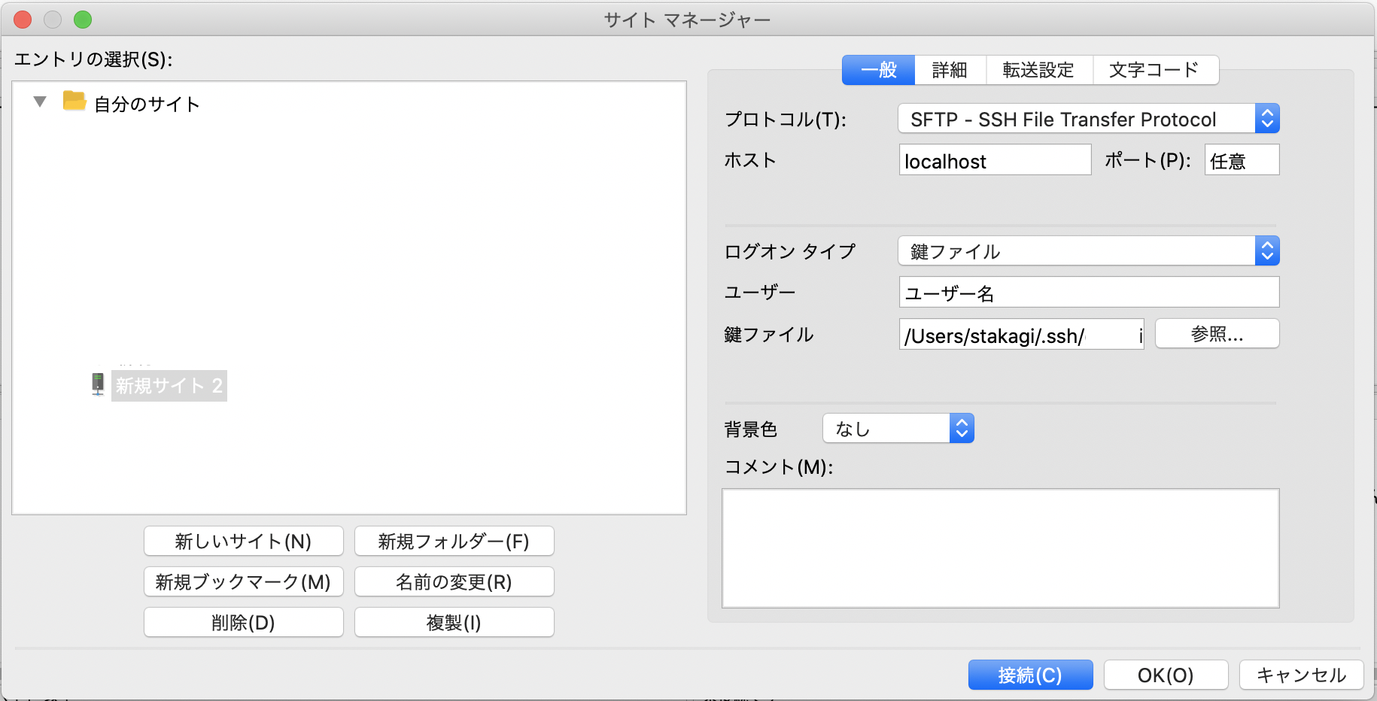This screenshot has height=701, width=1377.
Task: Select the 一般 tab
Action: click(878, 69)
